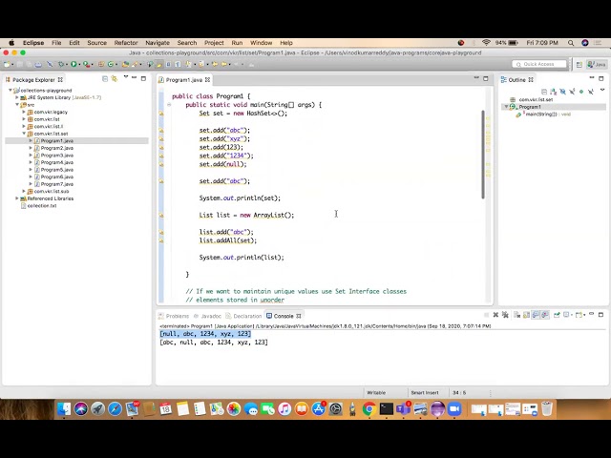Click warning marker beside Set set line
Screen dimensions: 611x458
click(x=161, y=114)
